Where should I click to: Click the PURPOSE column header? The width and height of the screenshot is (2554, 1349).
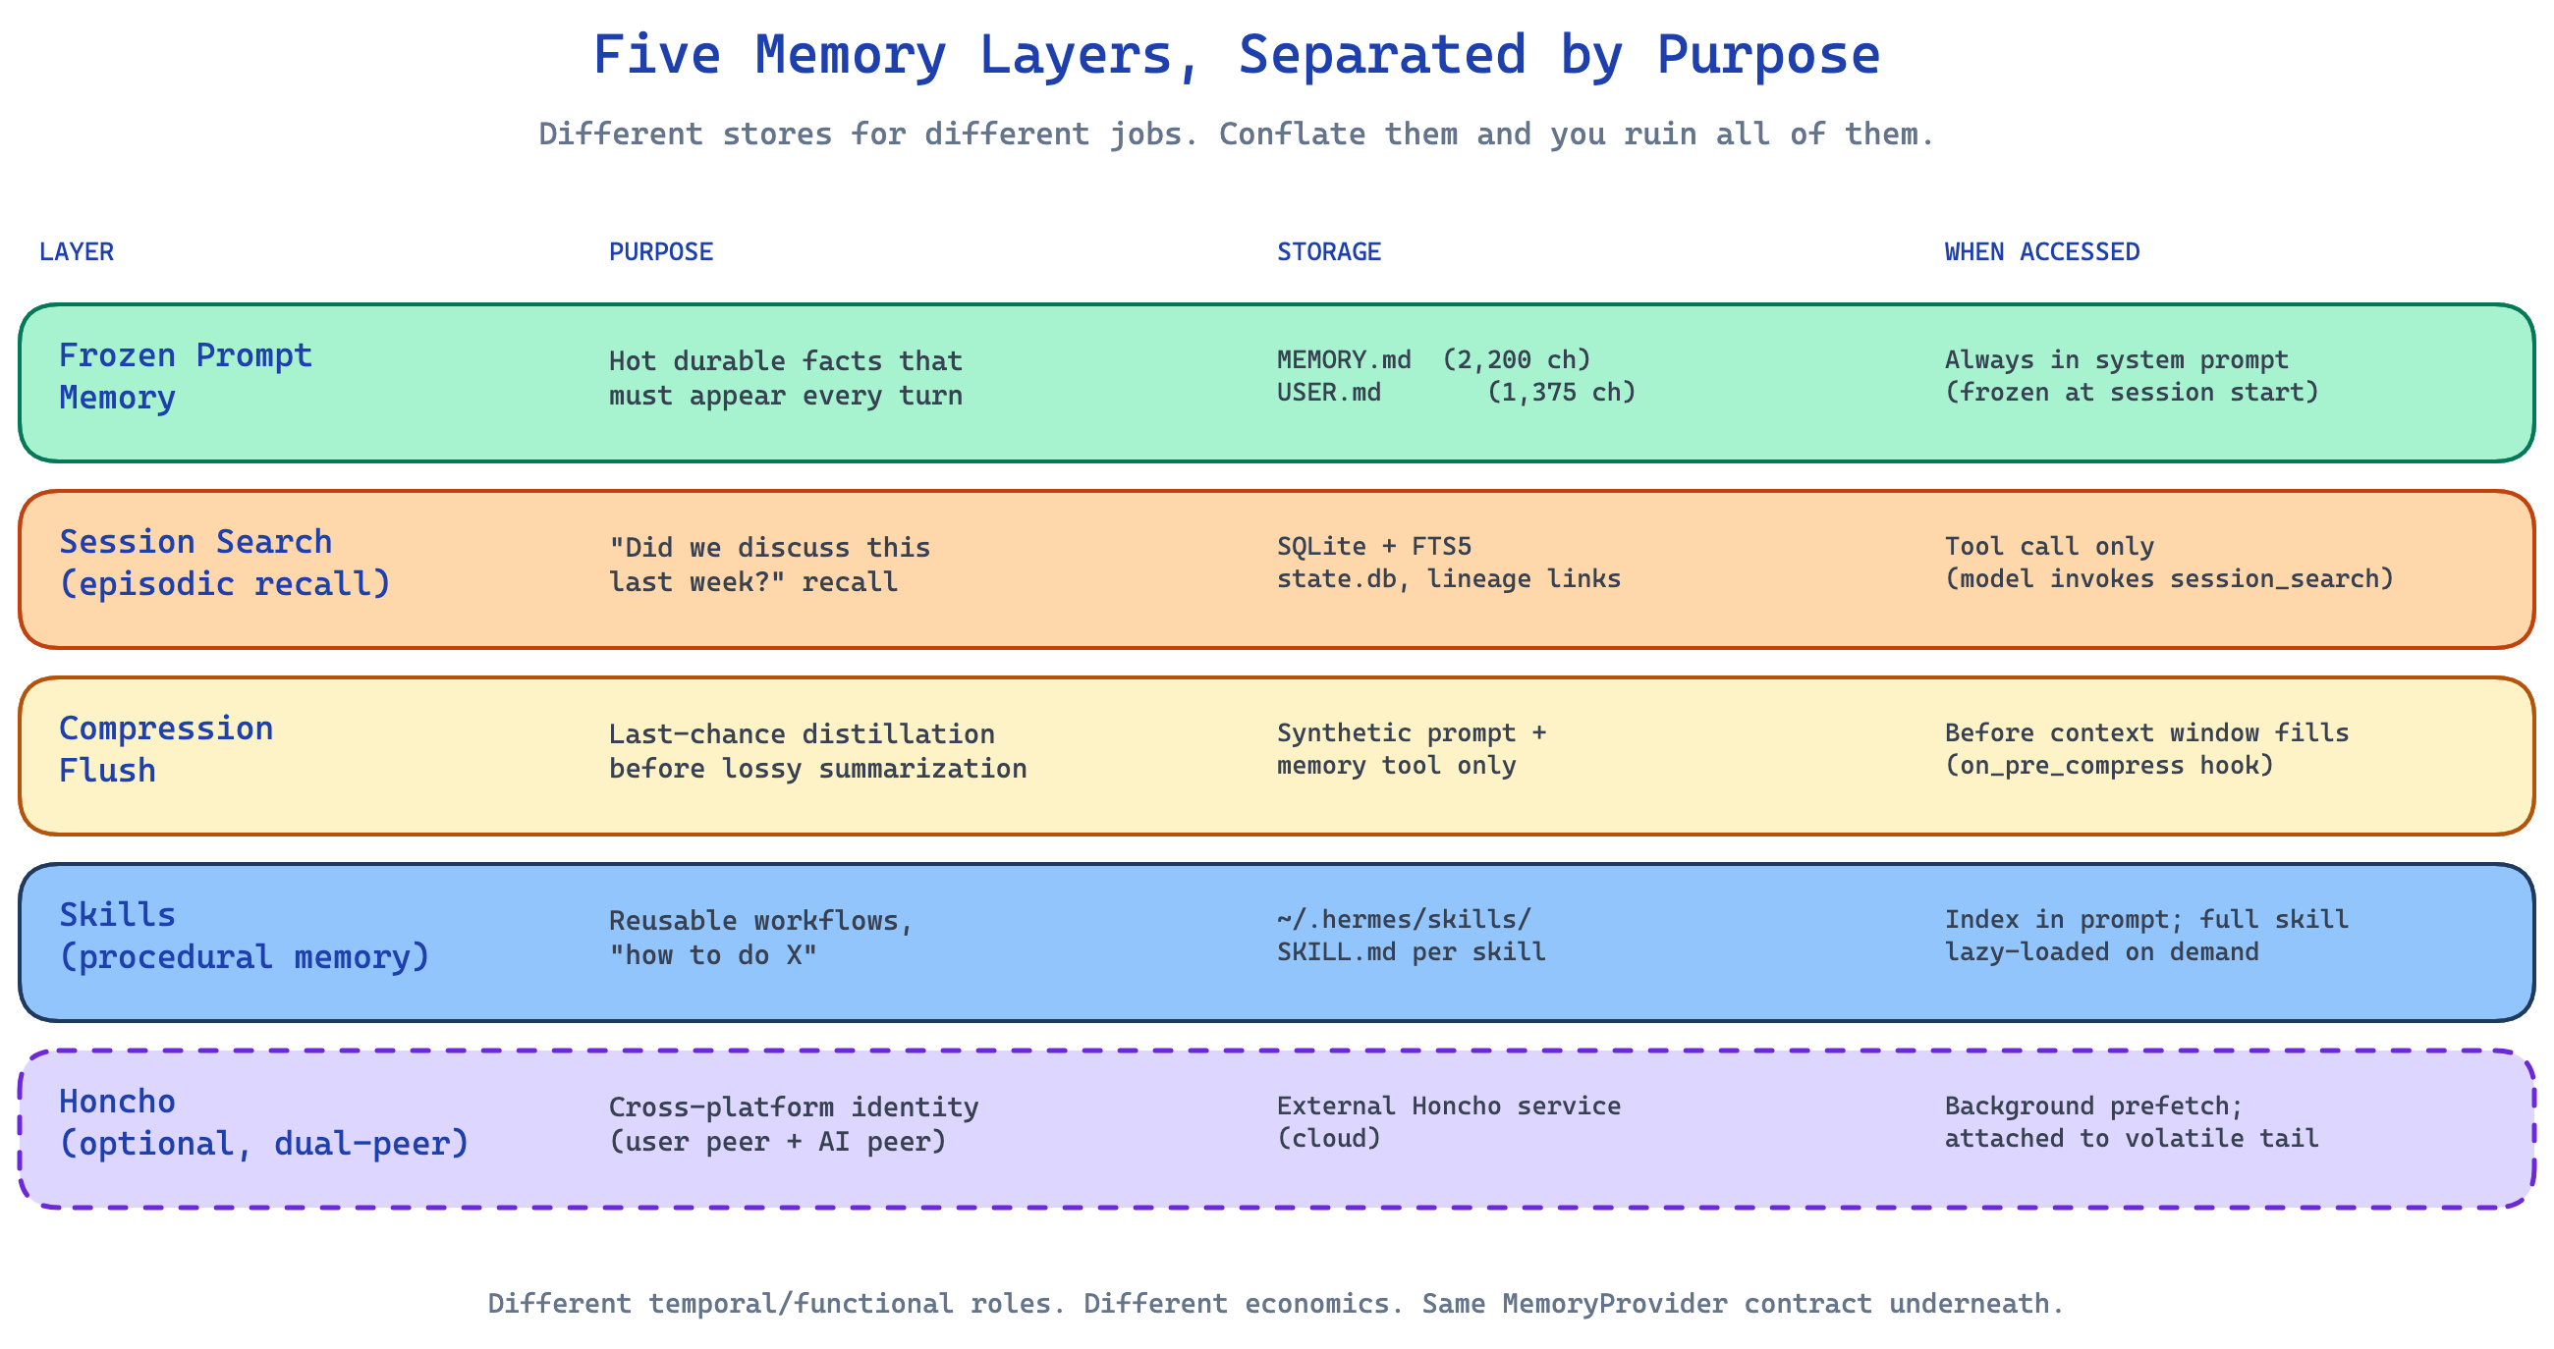click(x=660, y=251)
